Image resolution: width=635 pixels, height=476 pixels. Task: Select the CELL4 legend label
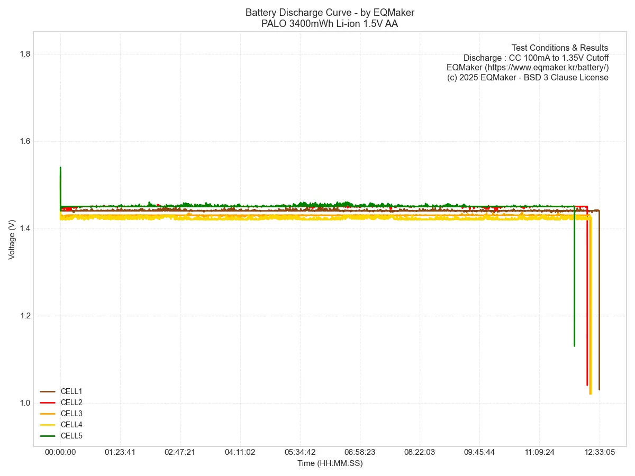[71, 425]
